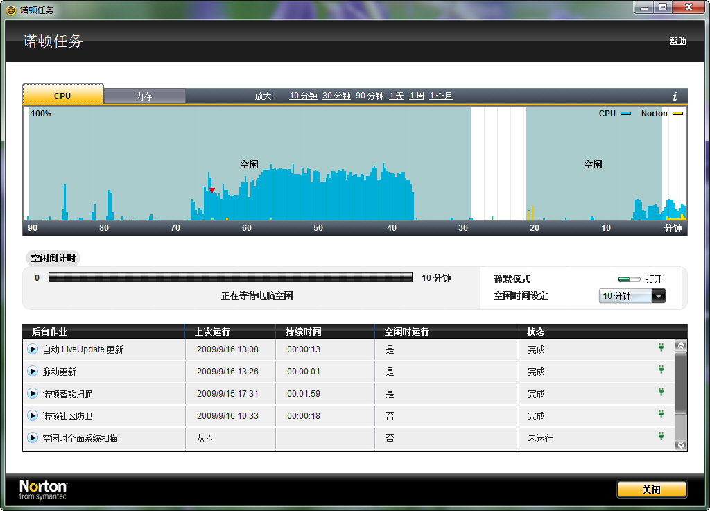
Task: Switch to the 内存 tab
Action: tap(144, 96)
